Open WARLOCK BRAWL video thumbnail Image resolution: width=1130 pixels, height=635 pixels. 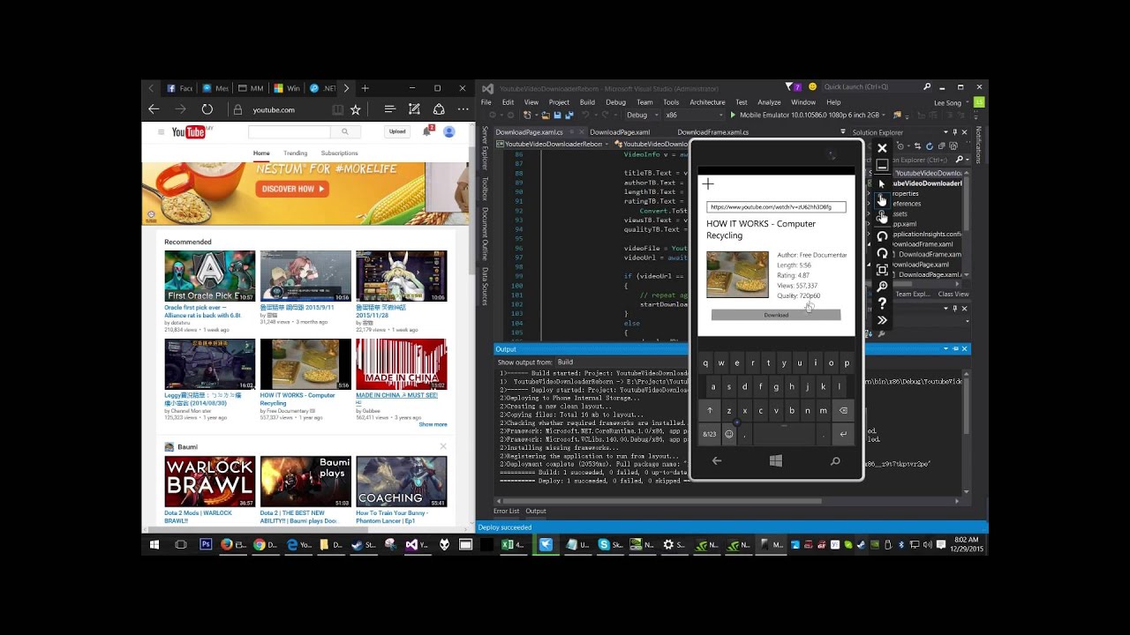210,481
